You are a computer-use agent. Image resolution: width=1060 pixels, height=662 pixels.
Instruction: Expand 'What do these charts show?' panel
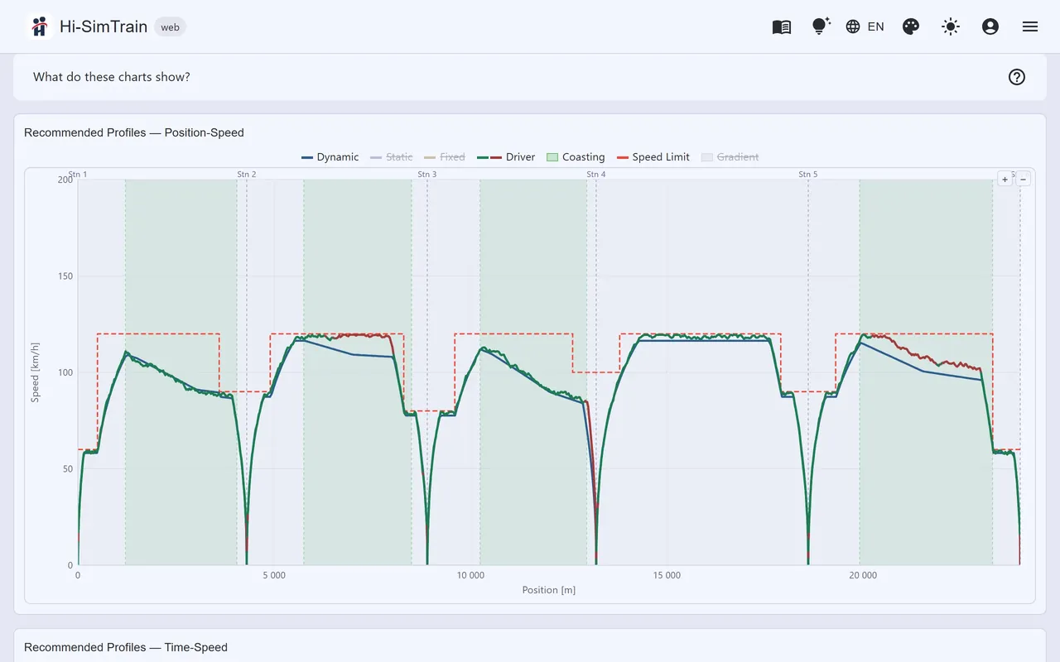pos(530,77)
